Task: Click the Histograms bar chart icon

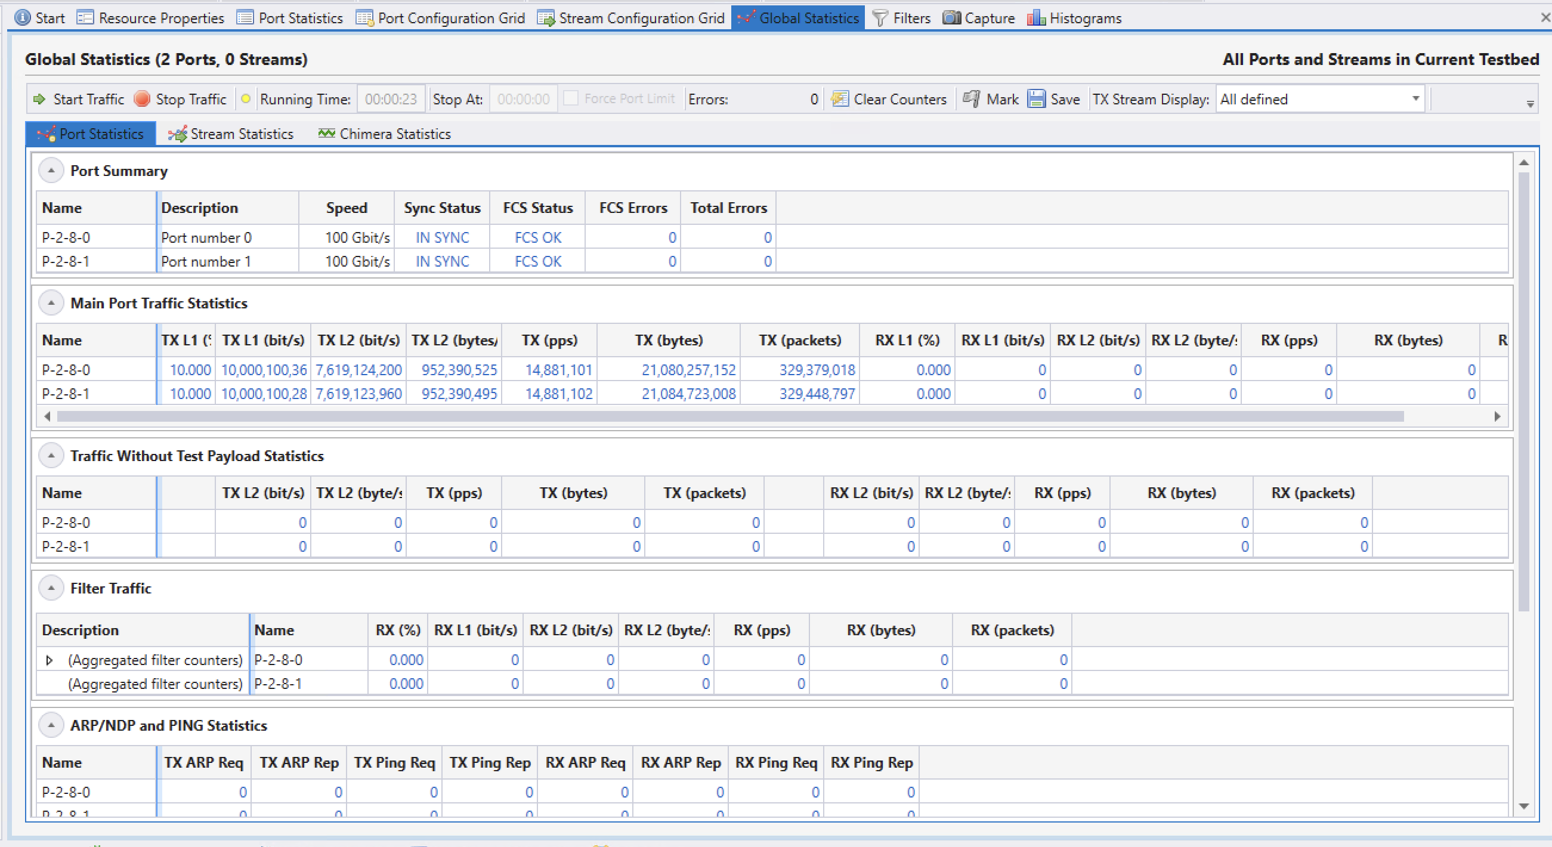Action: [1035, 18]
